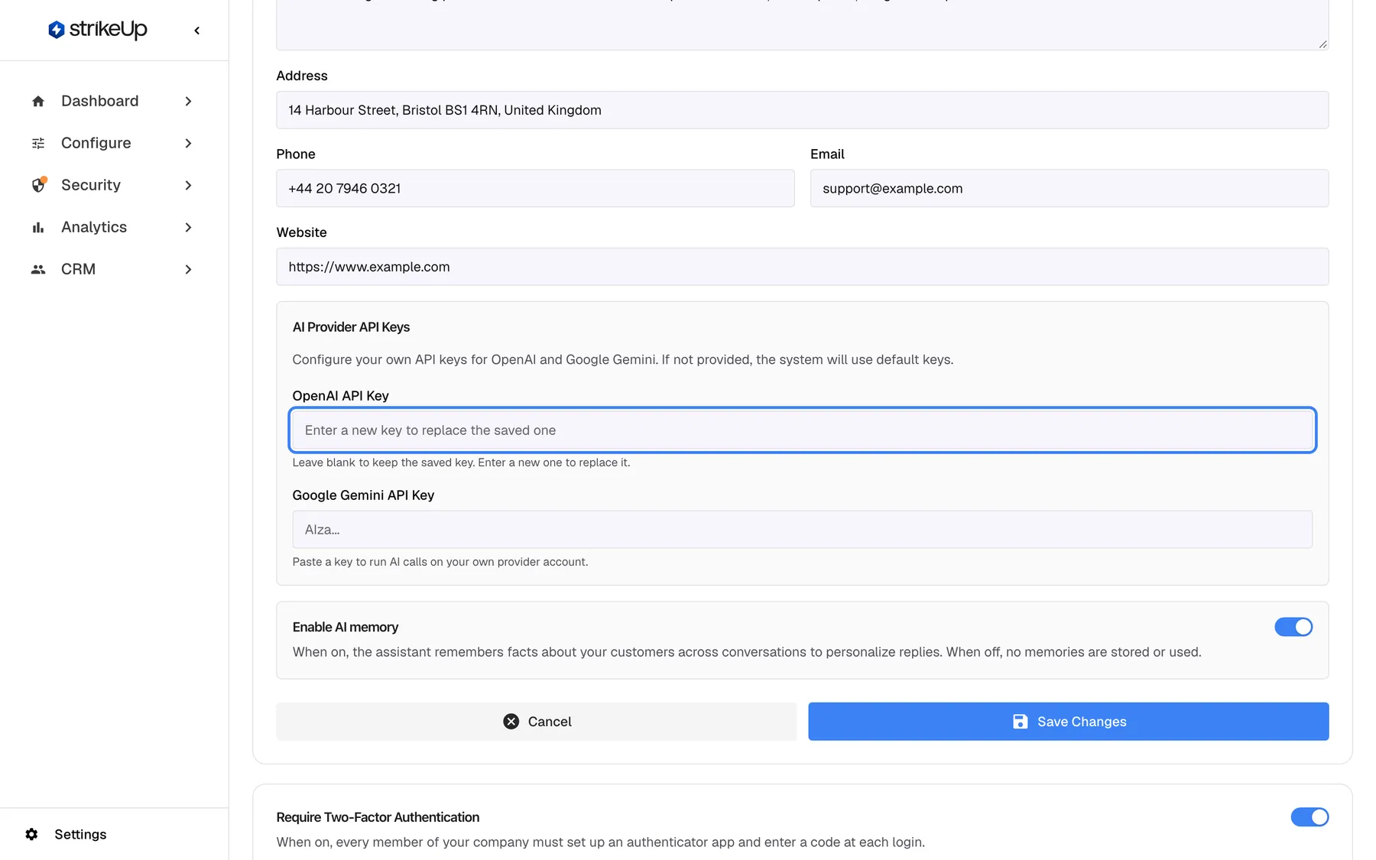
Task: Expand the CRM menu chevron
Action: pos(188,269)
